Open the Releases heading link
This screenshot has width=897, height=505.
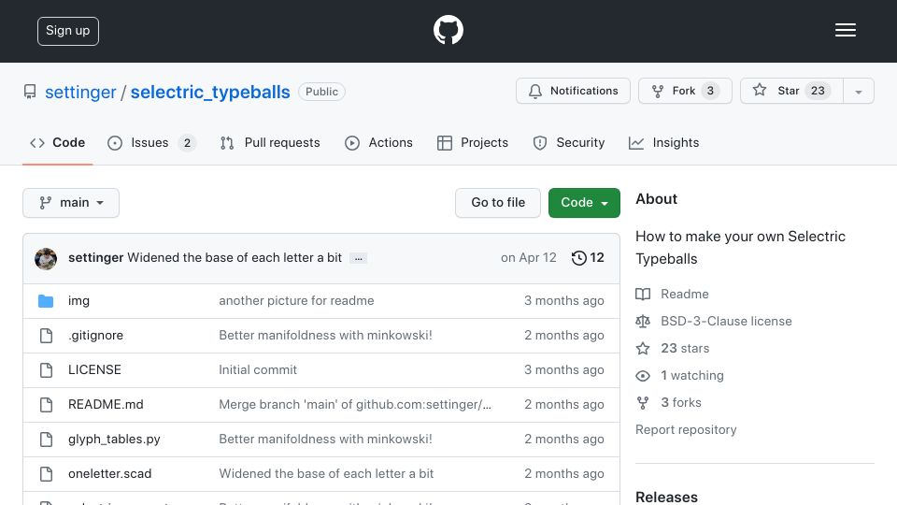666,497
